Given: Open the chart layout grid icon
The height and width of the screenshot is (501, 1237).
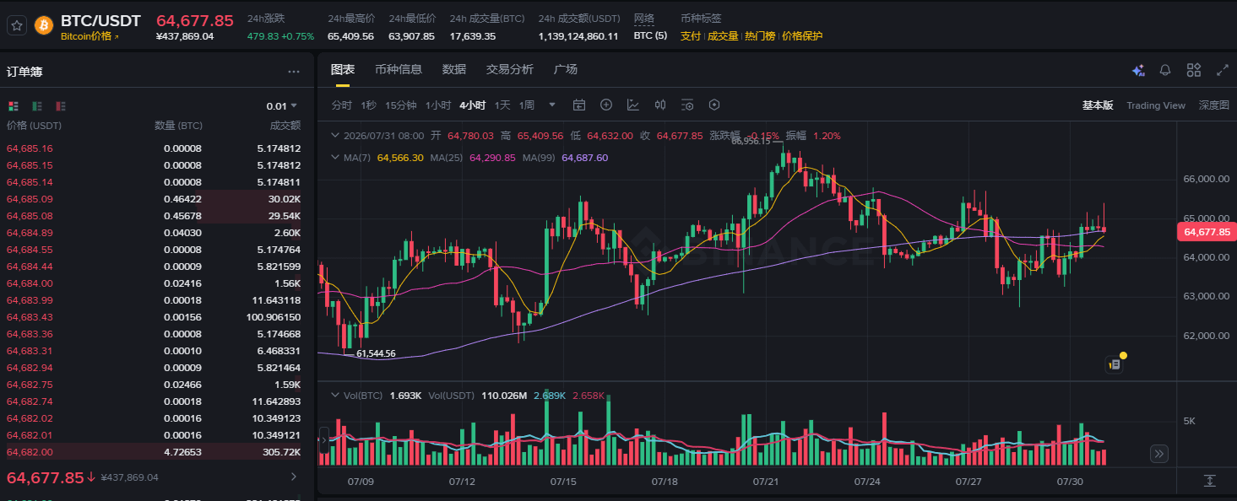Looking at the screenshot, I should point(1194,70).
